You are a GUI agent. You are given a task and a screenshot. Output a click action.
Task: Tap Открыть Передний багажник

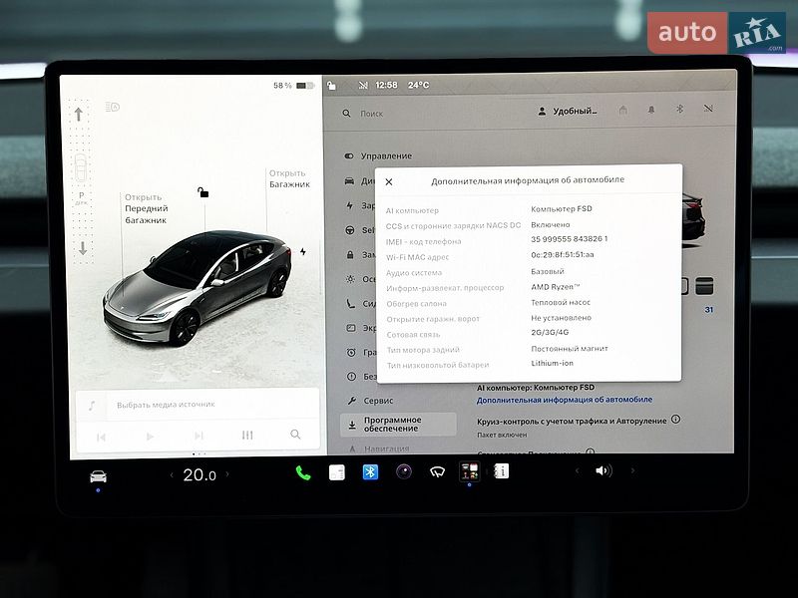coord(146,208)
